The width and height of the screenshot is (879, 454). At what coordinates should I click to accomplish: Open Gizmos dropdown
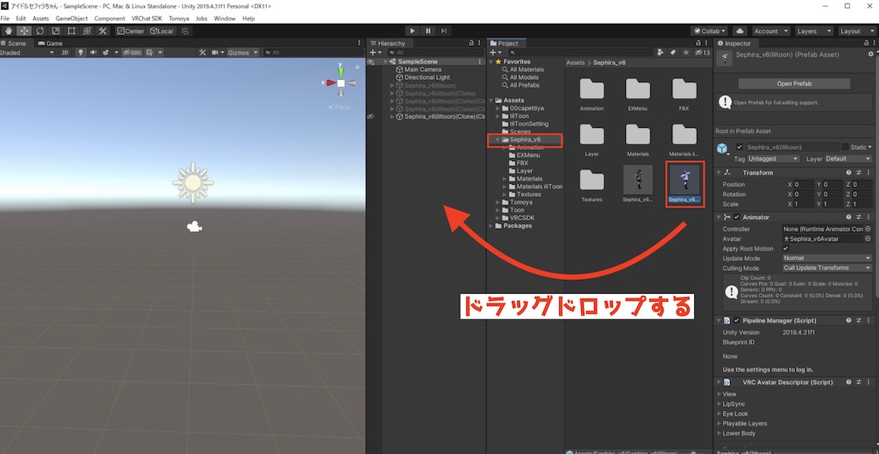tap(243, 52)
